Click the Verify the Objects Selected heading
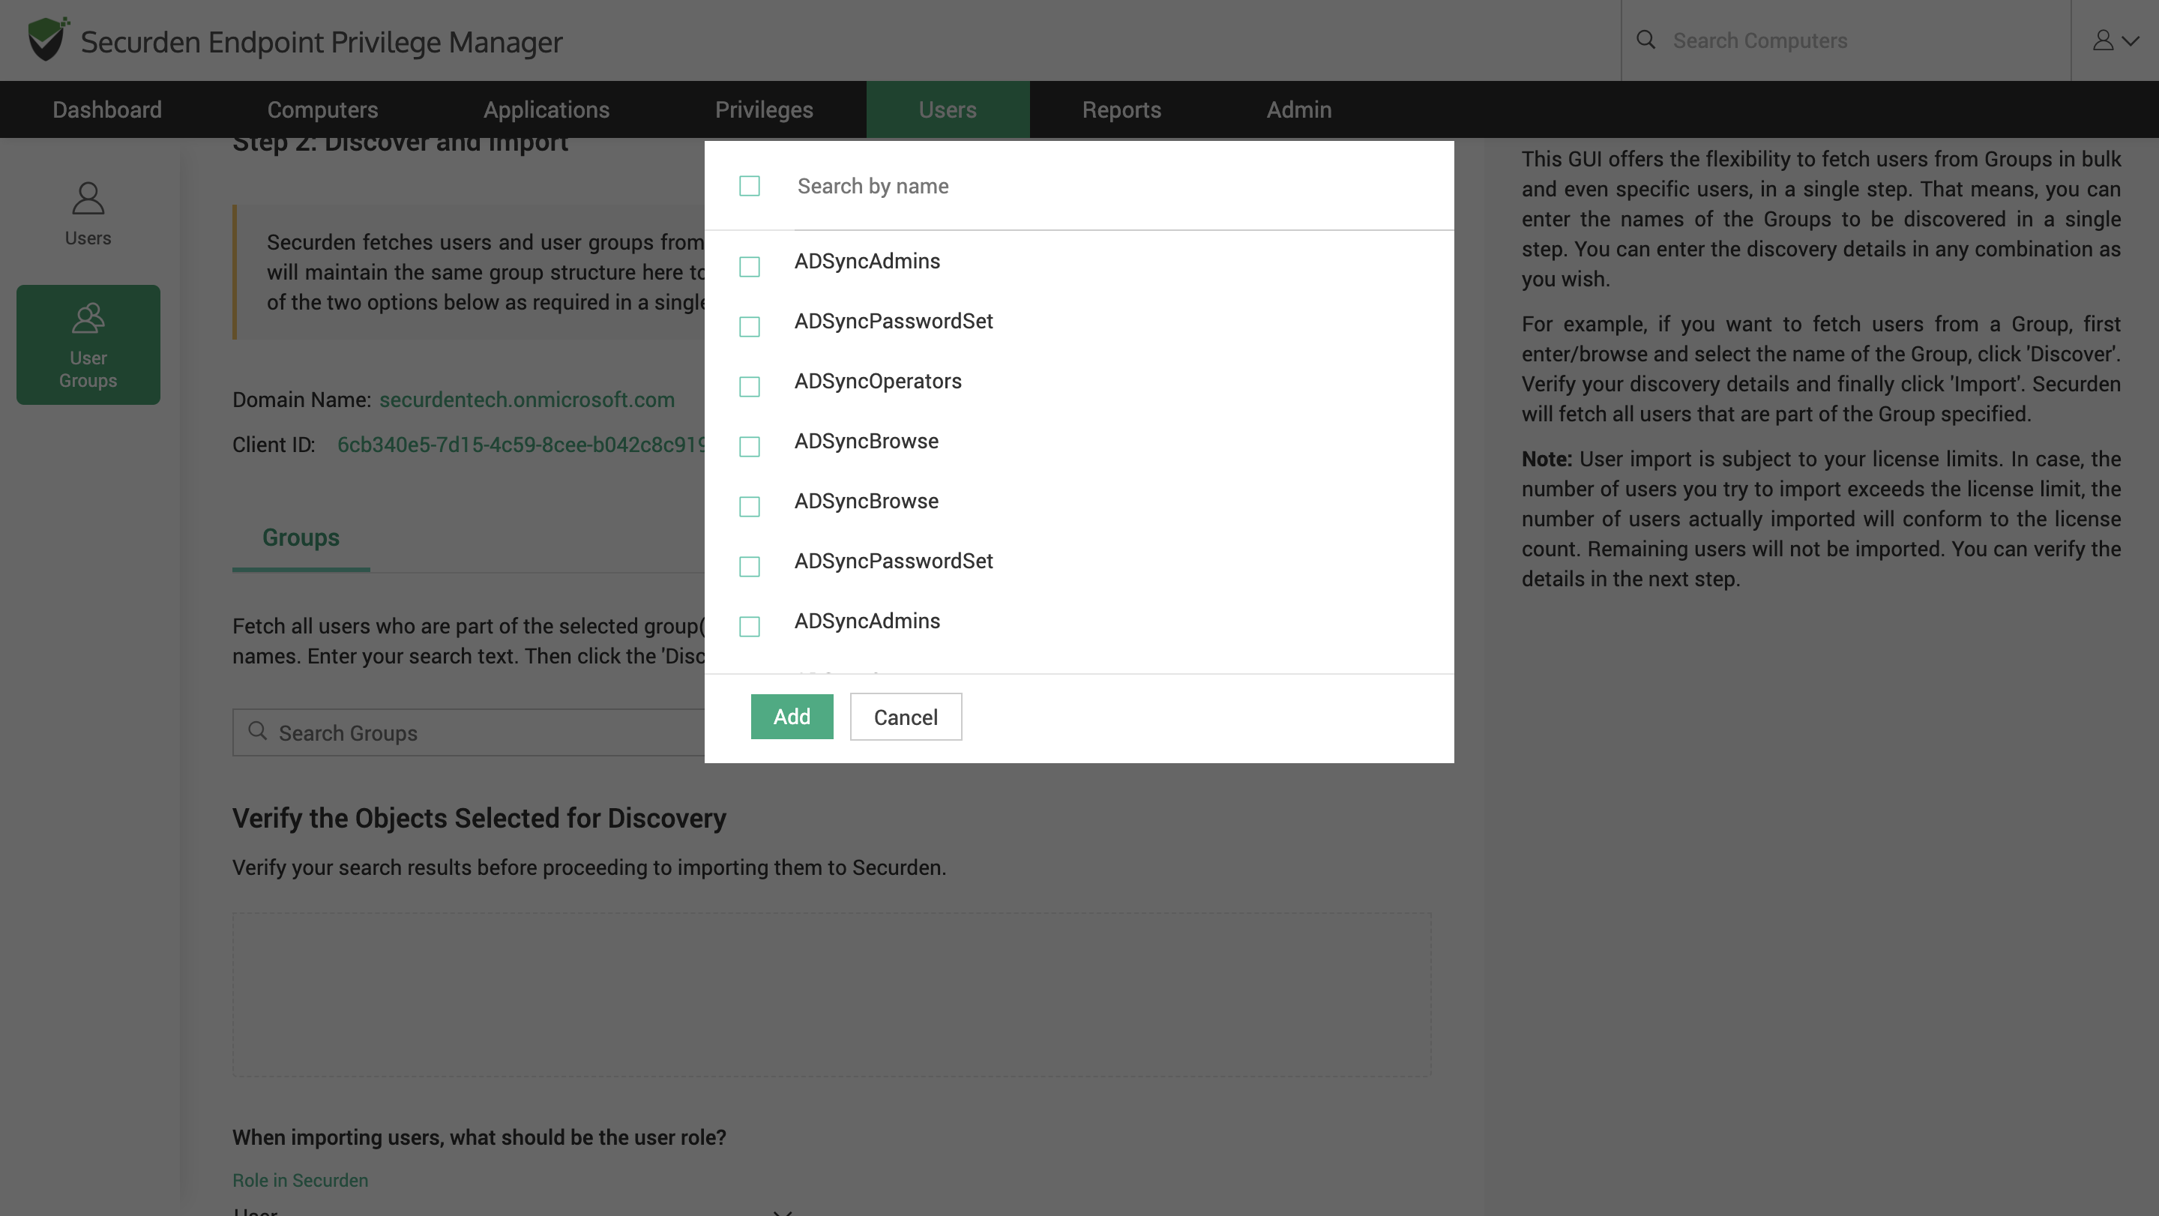Viewport: 2159px width, 1216px height. click(x=478, y=818)
